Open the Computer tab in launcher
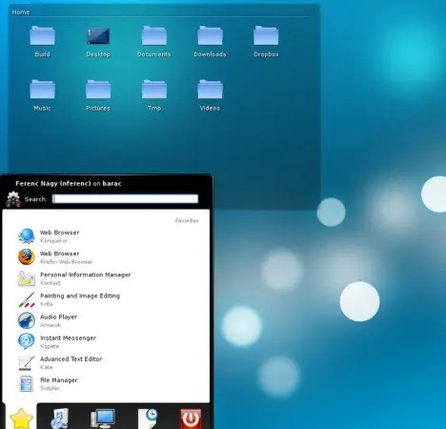 [x=103, y=419]
